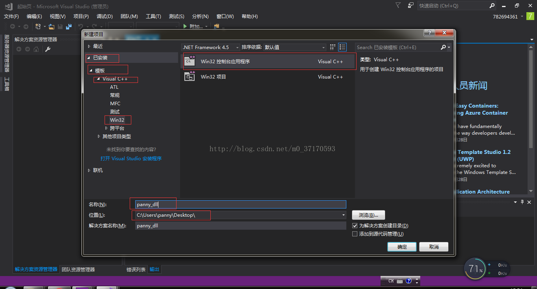The width and height of the screenshot is (537, 289).
Task: Select the 测试 tree item
Action: coord(115,112)
